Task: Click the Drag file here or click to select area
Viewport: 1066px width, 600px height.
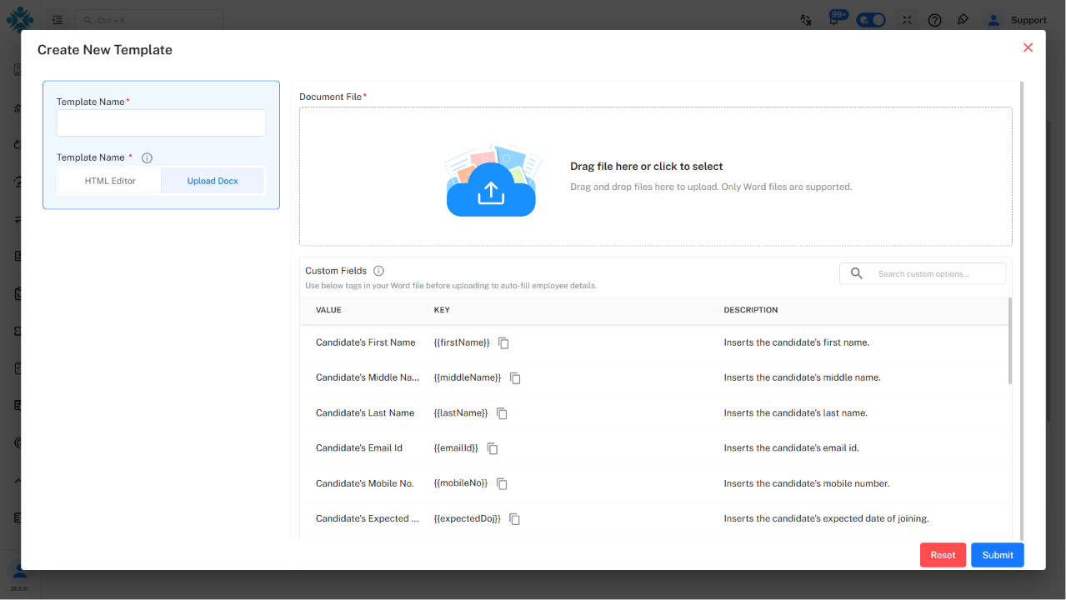Action: [x=656, y=176]
